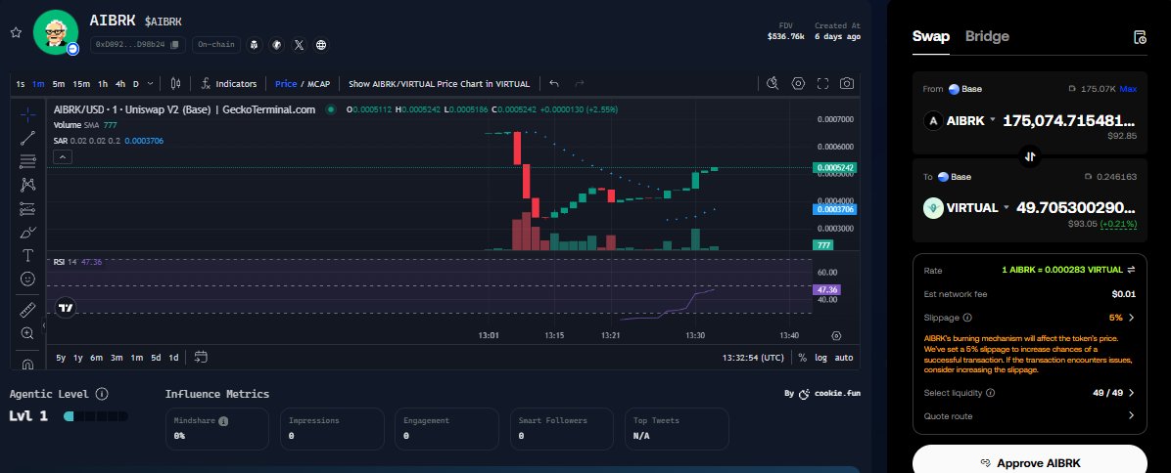
Task: Open the X (Twitter) profile icon
Action: coord(299,45)
